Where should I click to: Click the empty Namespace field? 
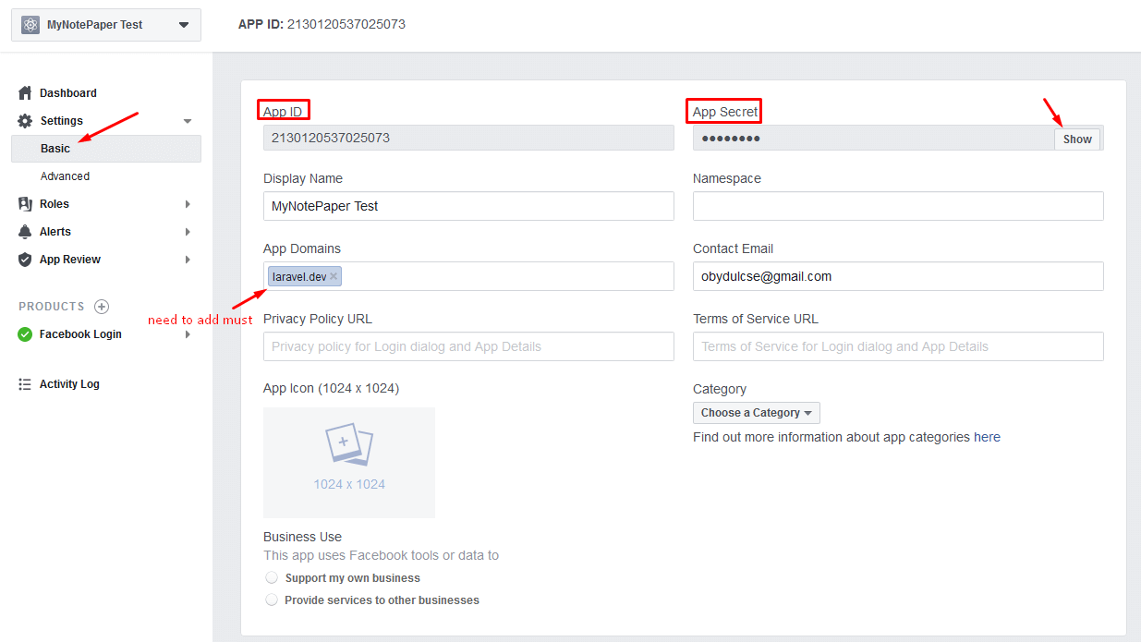pyautogui.click(x=898, y=206)
